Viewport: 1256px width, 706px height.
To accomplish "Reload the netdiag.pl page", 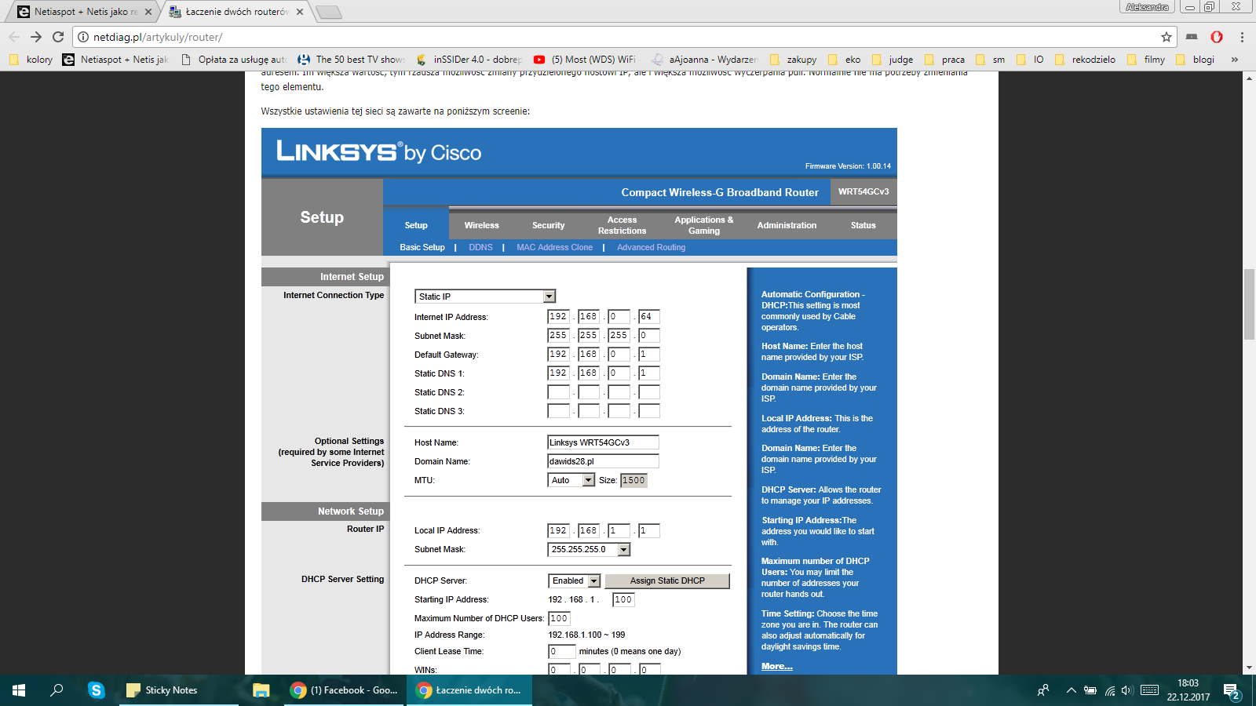I will 58,37.
